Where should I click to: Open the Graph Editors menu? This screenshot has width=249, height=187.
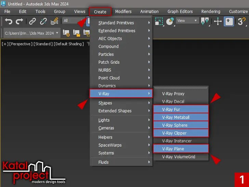coord(180,11)
